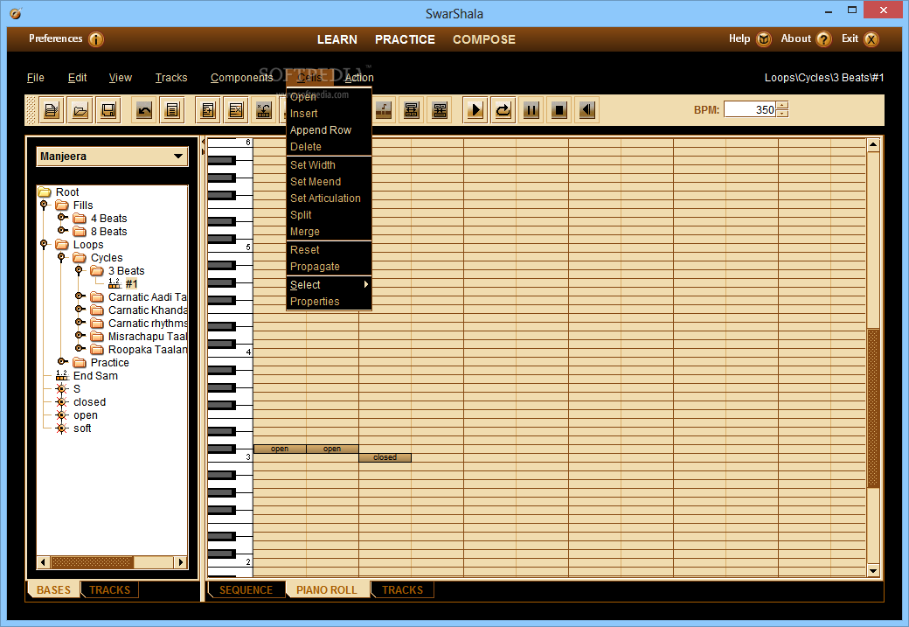Viewport: 909px width, 627px height.
Task: Click tree panel scroll right arrow
Action: tap(181, 562)
